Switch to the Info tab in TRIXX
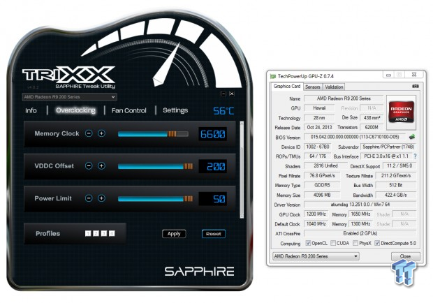This screenshot has width=433, height=303. [x=31, y=111]
